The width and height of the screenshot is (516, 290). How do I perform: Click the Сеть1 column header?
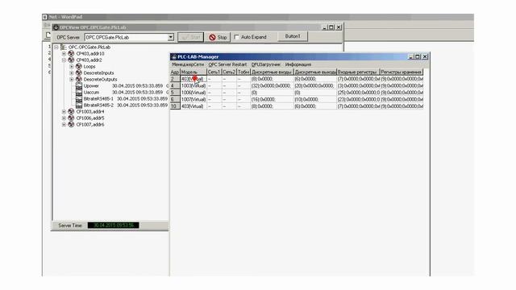214,72
